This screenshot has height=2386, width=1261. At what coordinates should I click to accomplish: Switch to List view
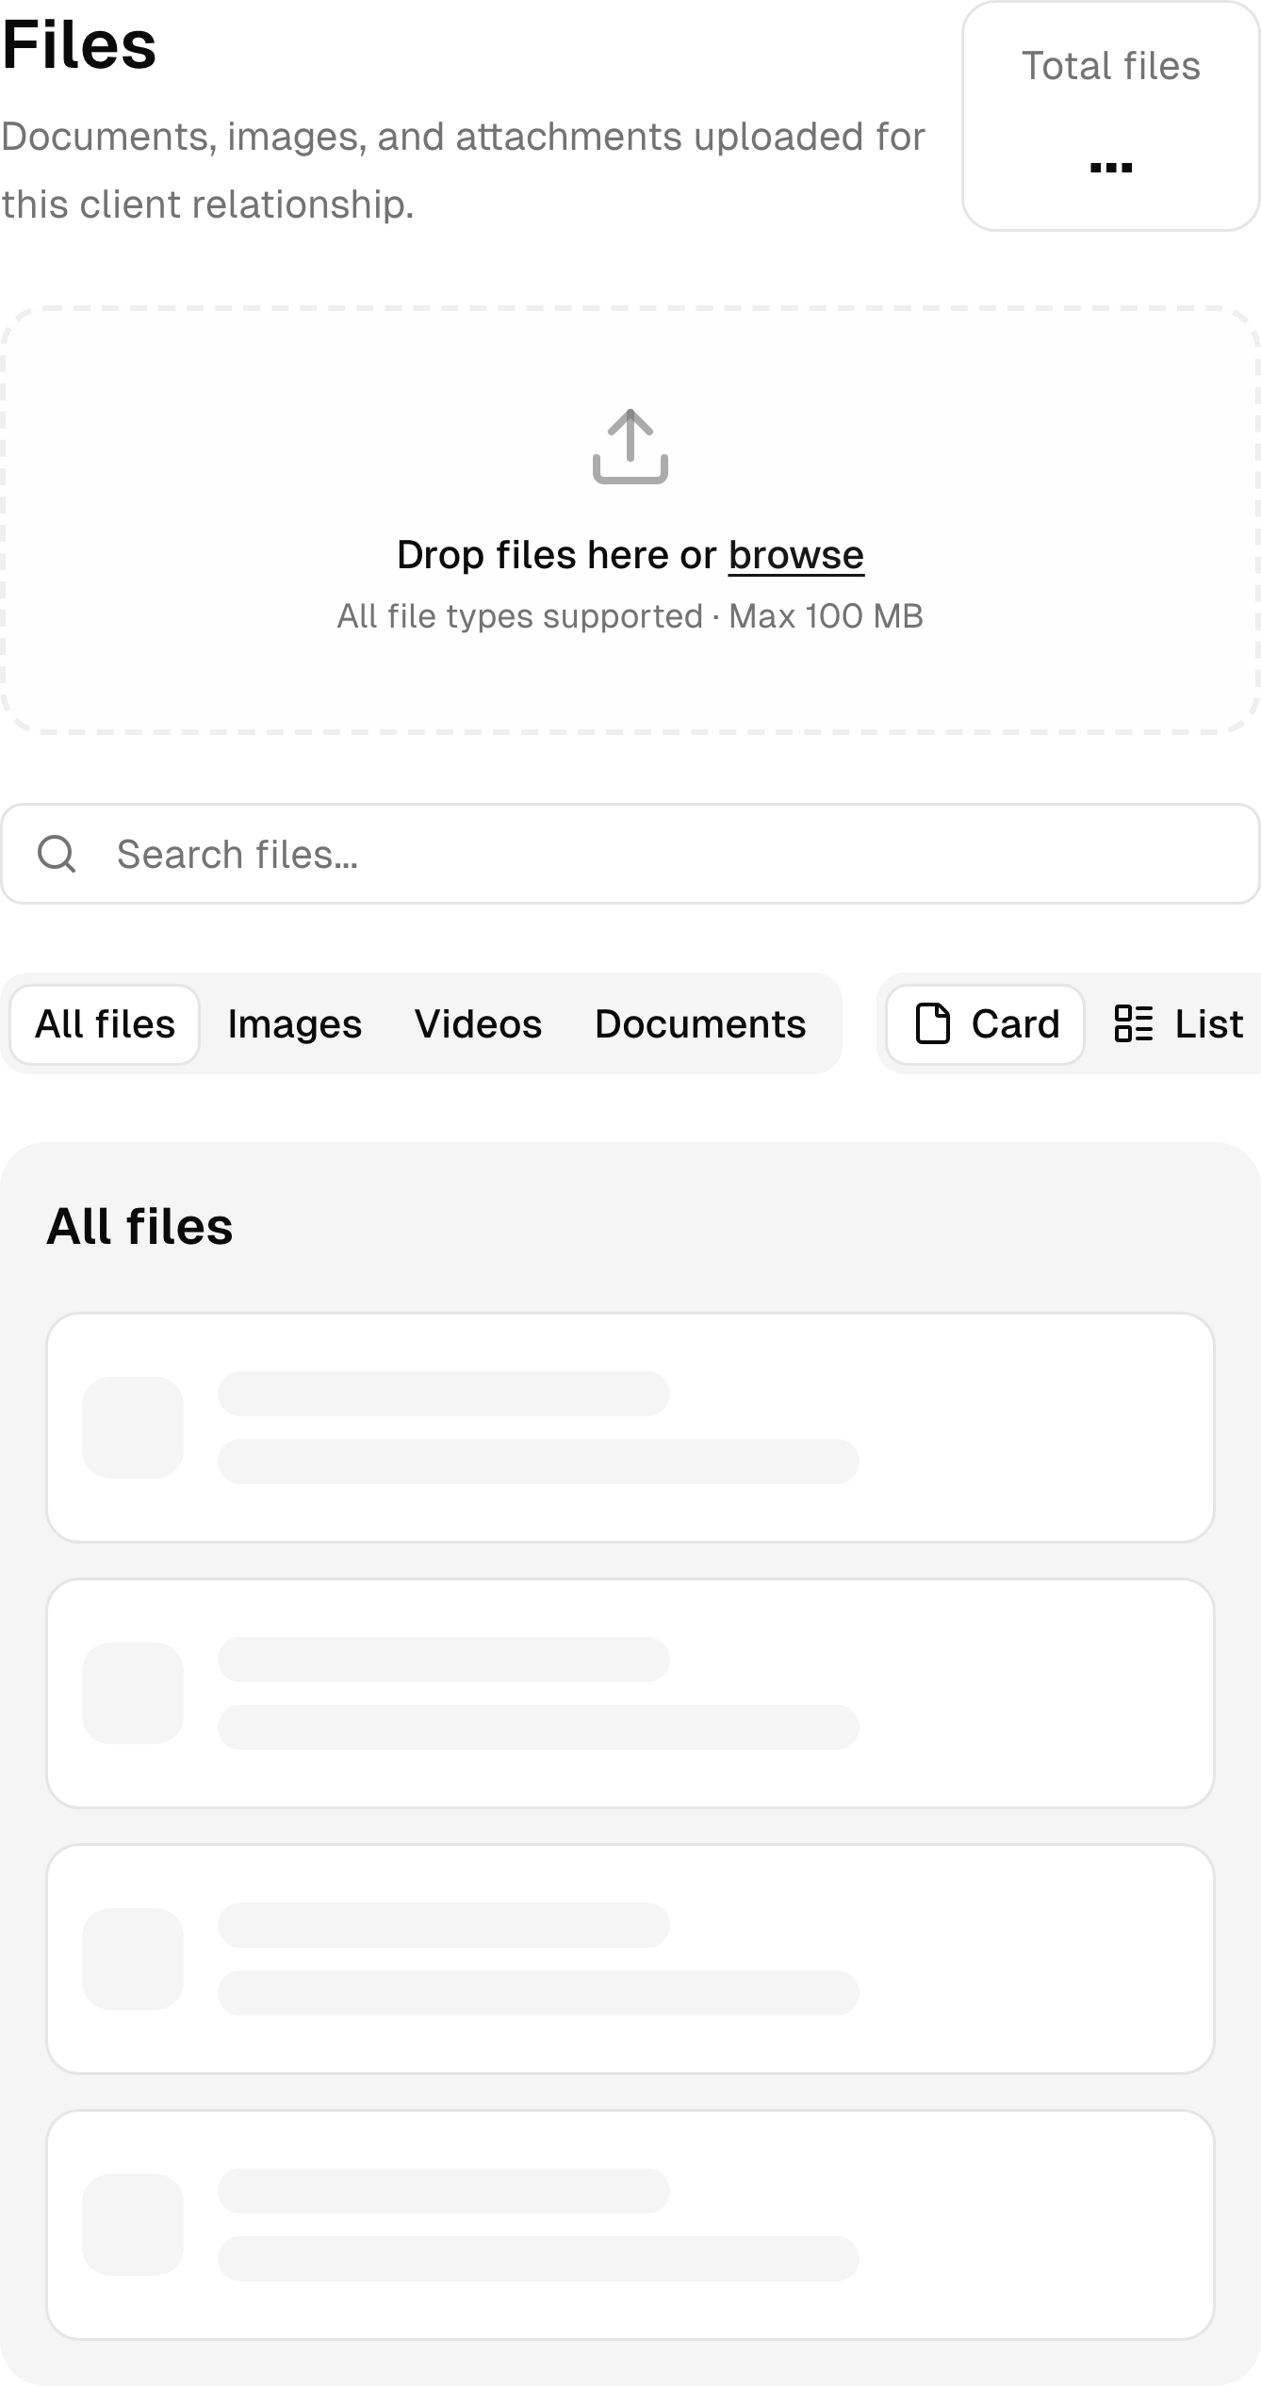click(1178, 1024)
